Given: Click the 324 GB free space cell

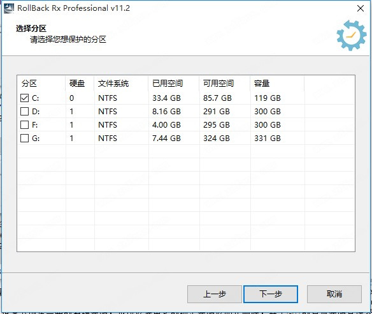Looking at the screenshot, I should (x=217, y=138).
